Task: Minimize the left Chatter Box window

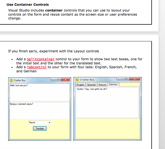Action: click(x=53, y=80)
